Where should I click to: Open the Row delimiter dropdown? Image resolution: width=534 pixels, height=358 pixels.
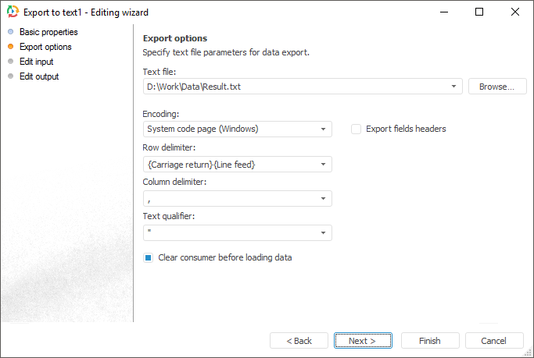pos(324,164)
